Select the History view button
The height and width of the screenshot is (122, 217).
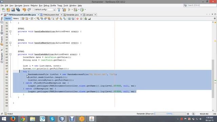click(x=16, y=19)
